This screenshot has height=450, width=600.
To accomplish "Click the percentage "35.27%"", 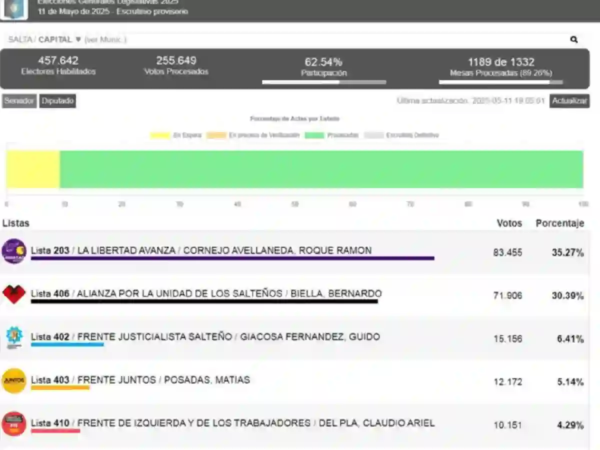I will (x=567, y=253).
